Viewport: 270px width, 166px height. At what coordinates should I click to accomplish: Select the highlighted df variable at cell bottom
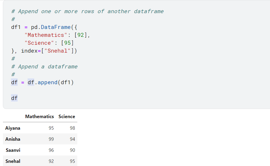(x=14, y=98)
